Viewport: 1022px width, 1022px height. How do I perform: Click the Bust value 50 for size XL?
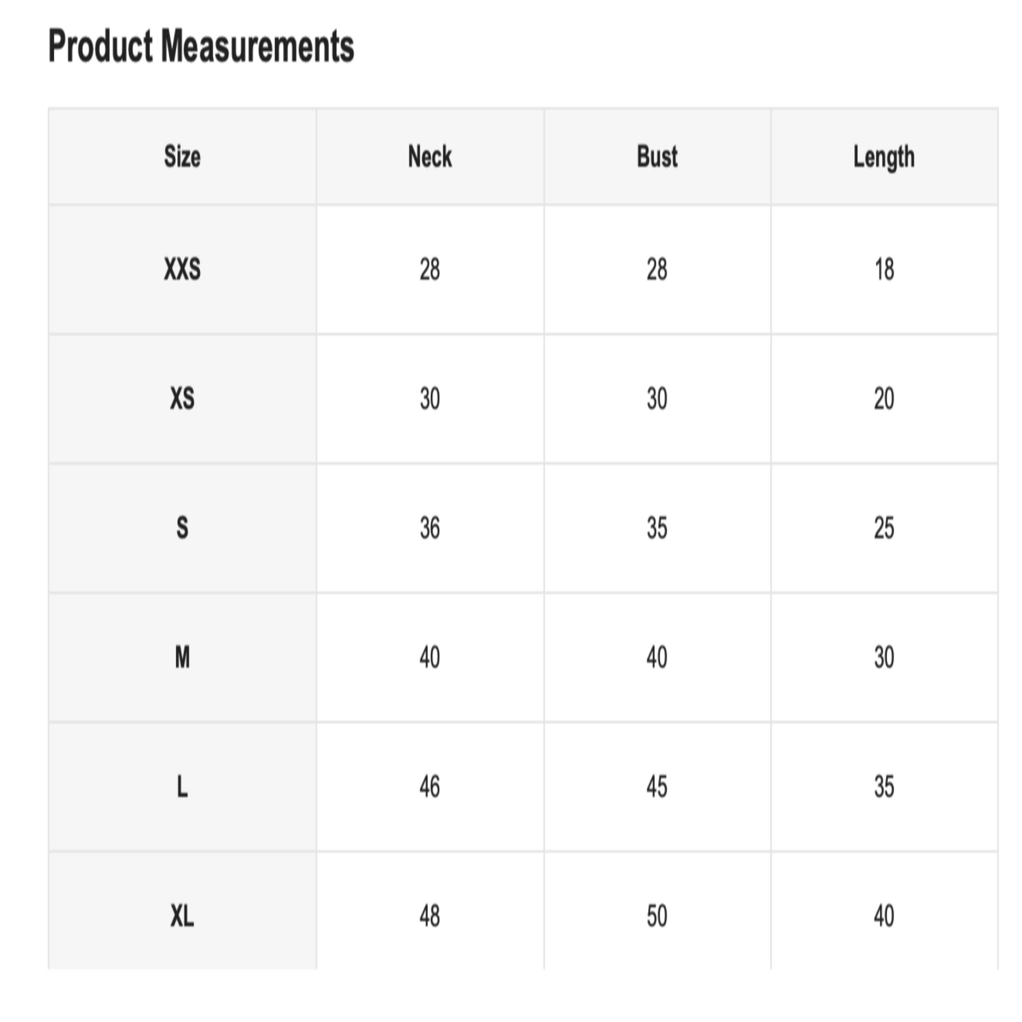[657, 916]
